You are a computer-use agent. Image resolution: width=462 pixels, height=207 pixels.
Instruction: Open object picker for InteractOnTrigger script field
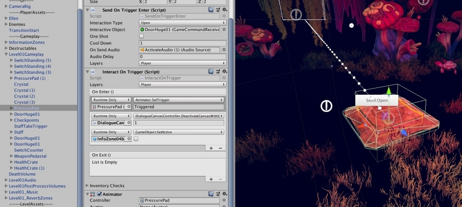pos(224,78)
